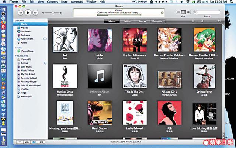Screen dimensions: 236x148
Task: Open the Controls menu
Action: click(x=52, y=2)
